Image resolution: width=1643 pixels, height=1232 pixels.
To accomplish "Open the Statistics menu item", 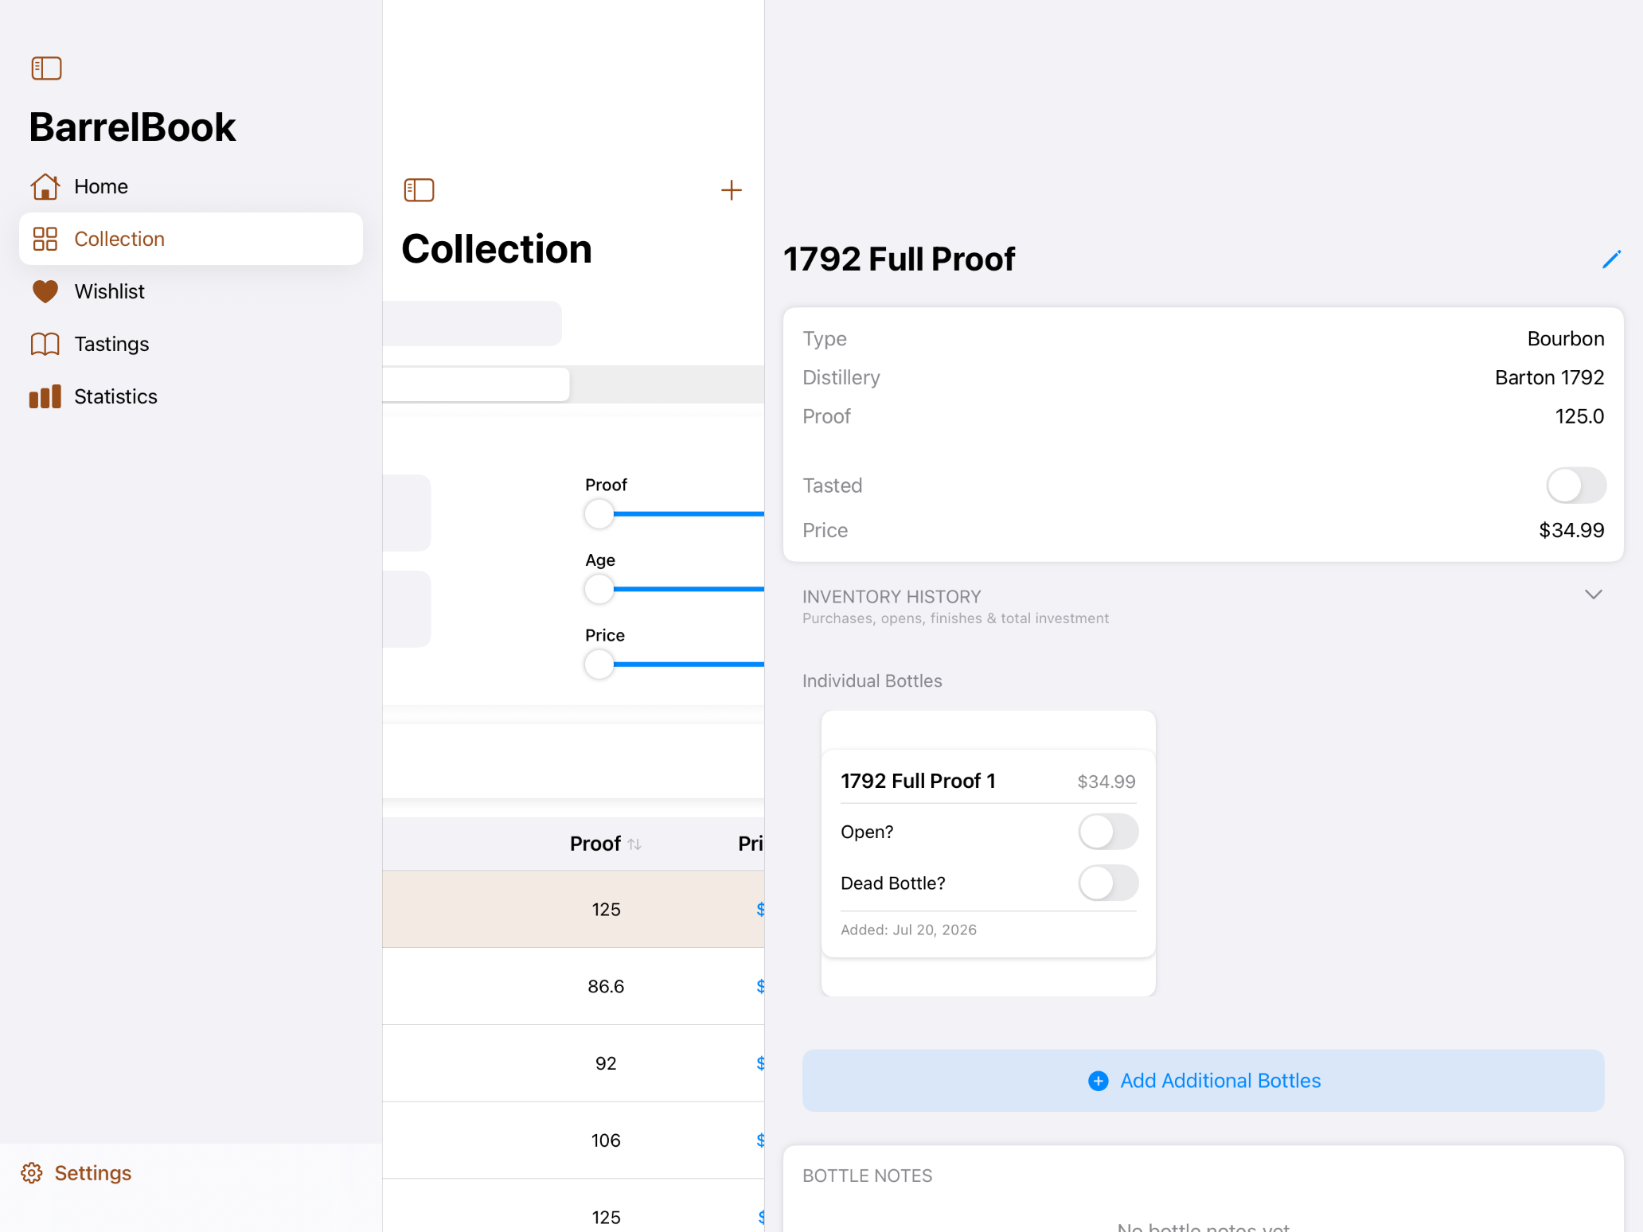I will pyautogui.click(x=191, y=396).
